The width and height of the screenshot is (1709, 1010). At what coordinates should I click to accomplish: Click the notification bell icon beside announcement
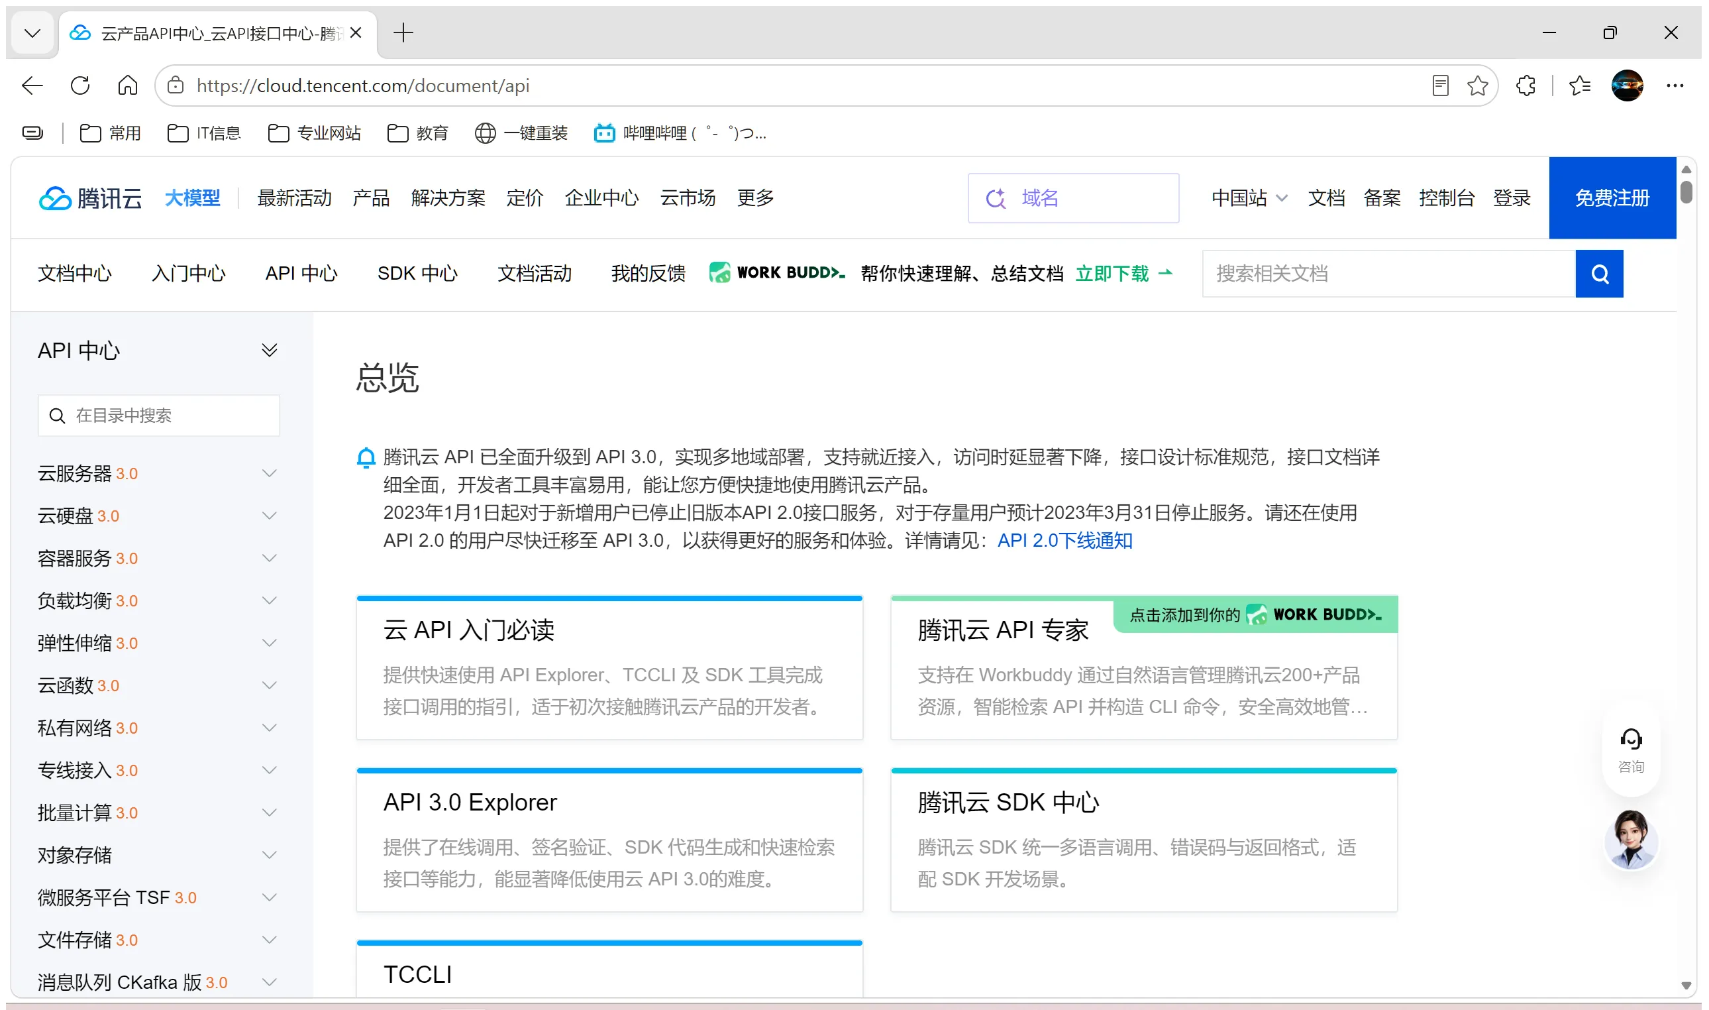pos(366,457)
